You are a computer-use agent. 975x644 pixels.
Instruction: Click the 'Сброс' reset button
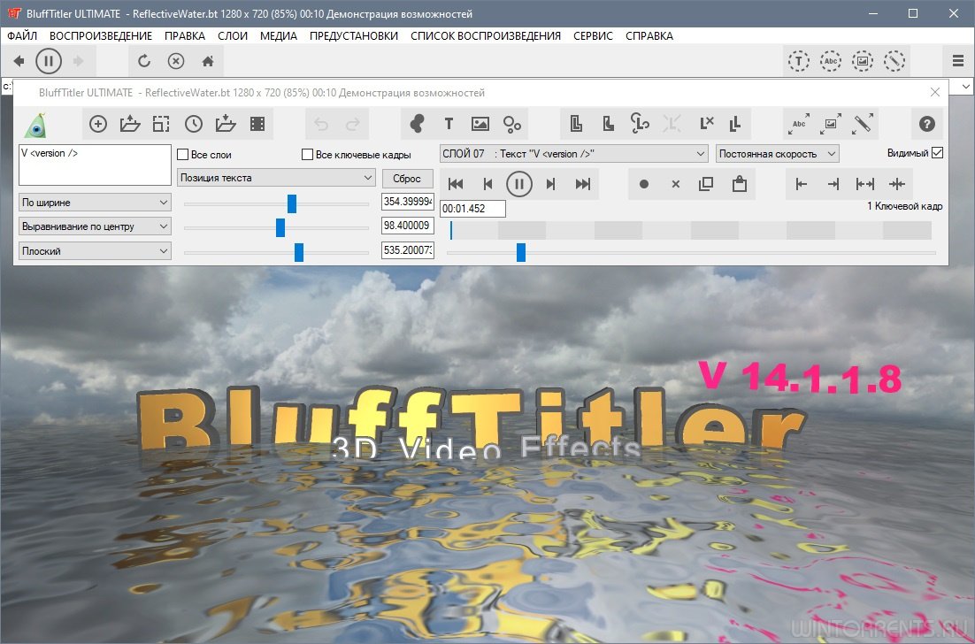tap(407, 178)
